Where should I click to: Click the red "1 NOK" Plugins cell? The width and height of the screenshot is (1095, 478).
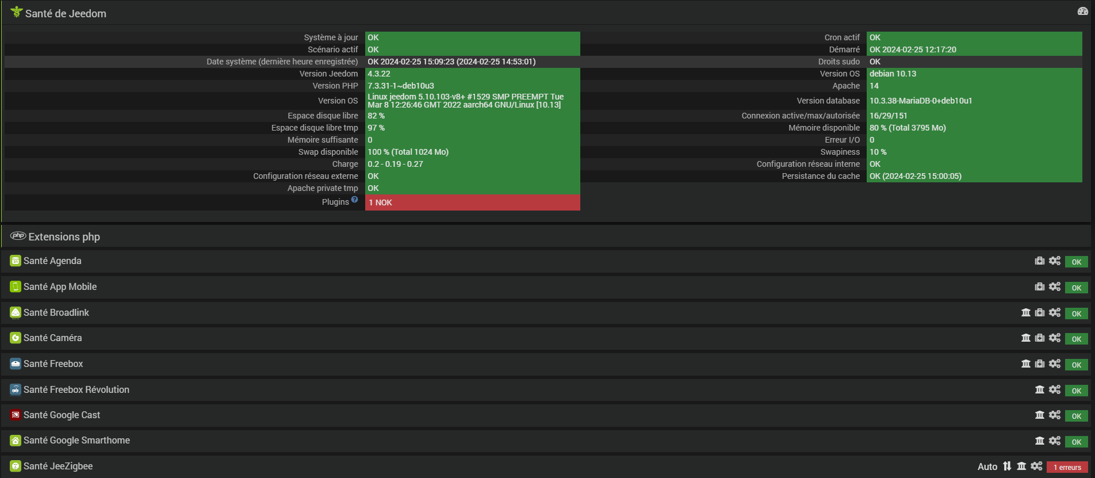pyautogui.click(x=472, y=202)
